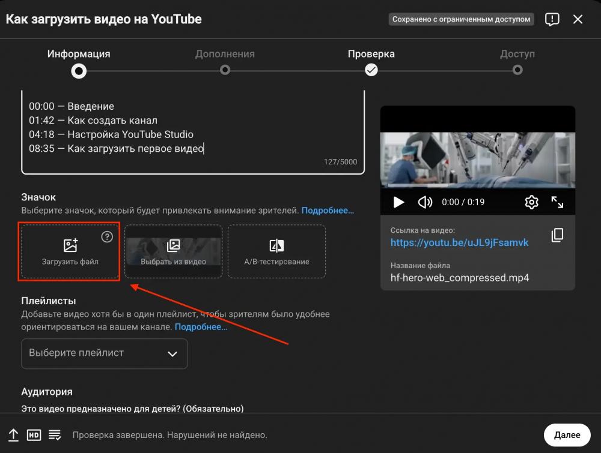Image resolution: width=601 pixels, height=453 pixels.
Task: Expand the Выберите плейлист dropdown
Action: point(104,353)
